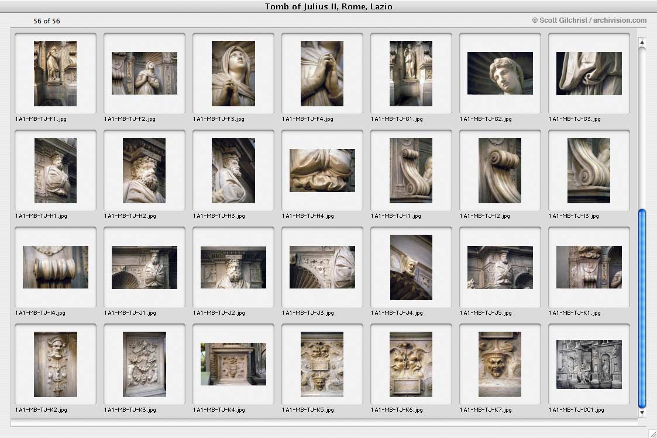
Task: Select pedestal thumbnail 1A1-MB-TJ-K4.jpg
Action: [233, 364]
